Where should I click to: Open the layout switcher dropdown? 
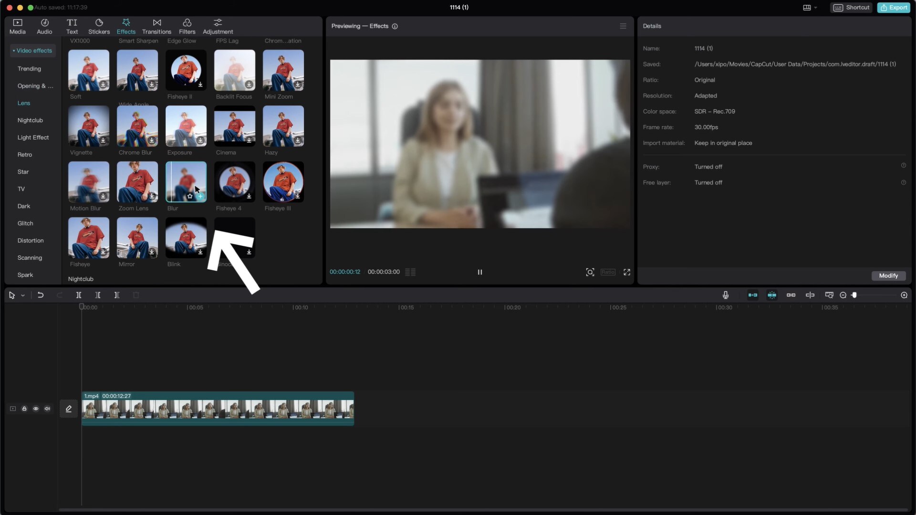coord(810,8)
